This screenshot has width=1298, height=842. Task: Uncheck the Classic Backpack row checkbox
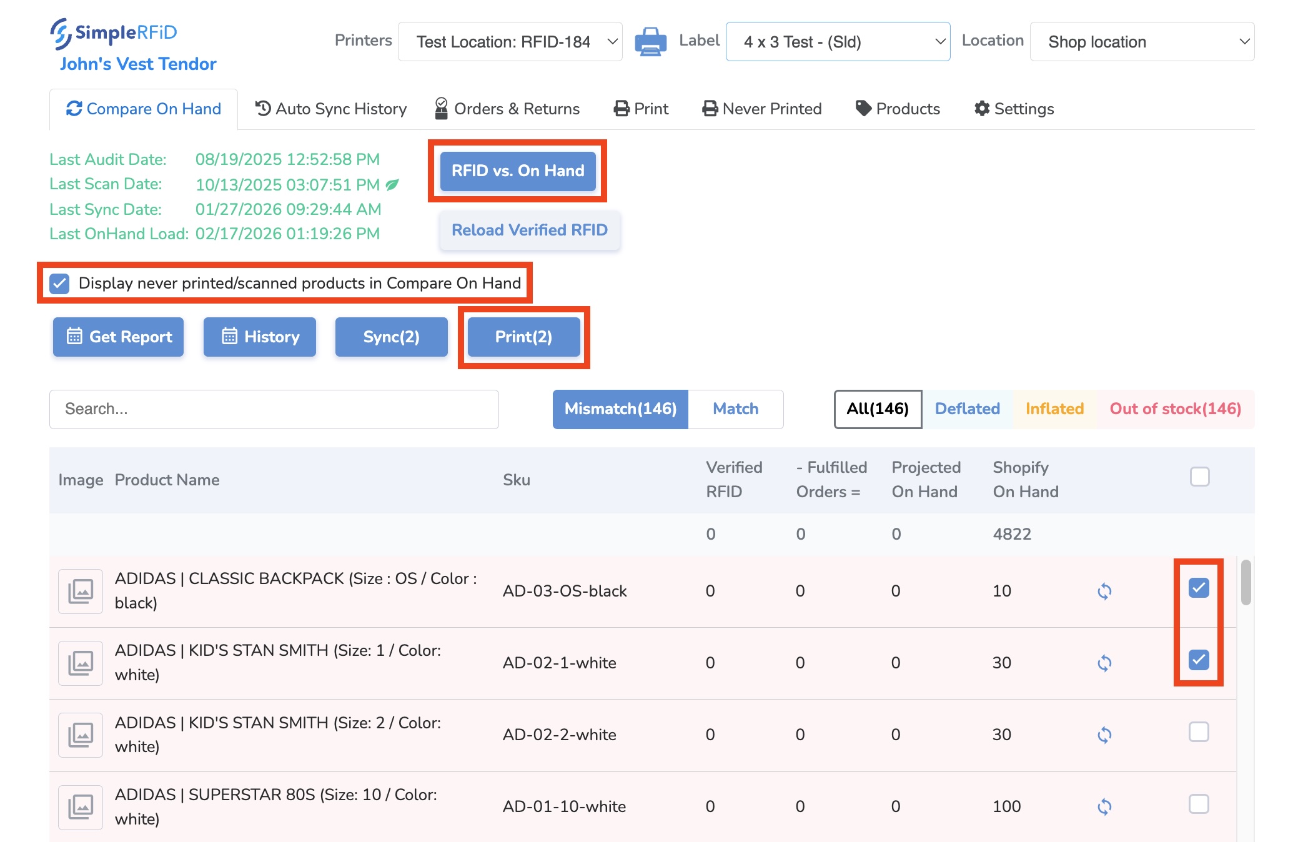(x=1198, y=588)
